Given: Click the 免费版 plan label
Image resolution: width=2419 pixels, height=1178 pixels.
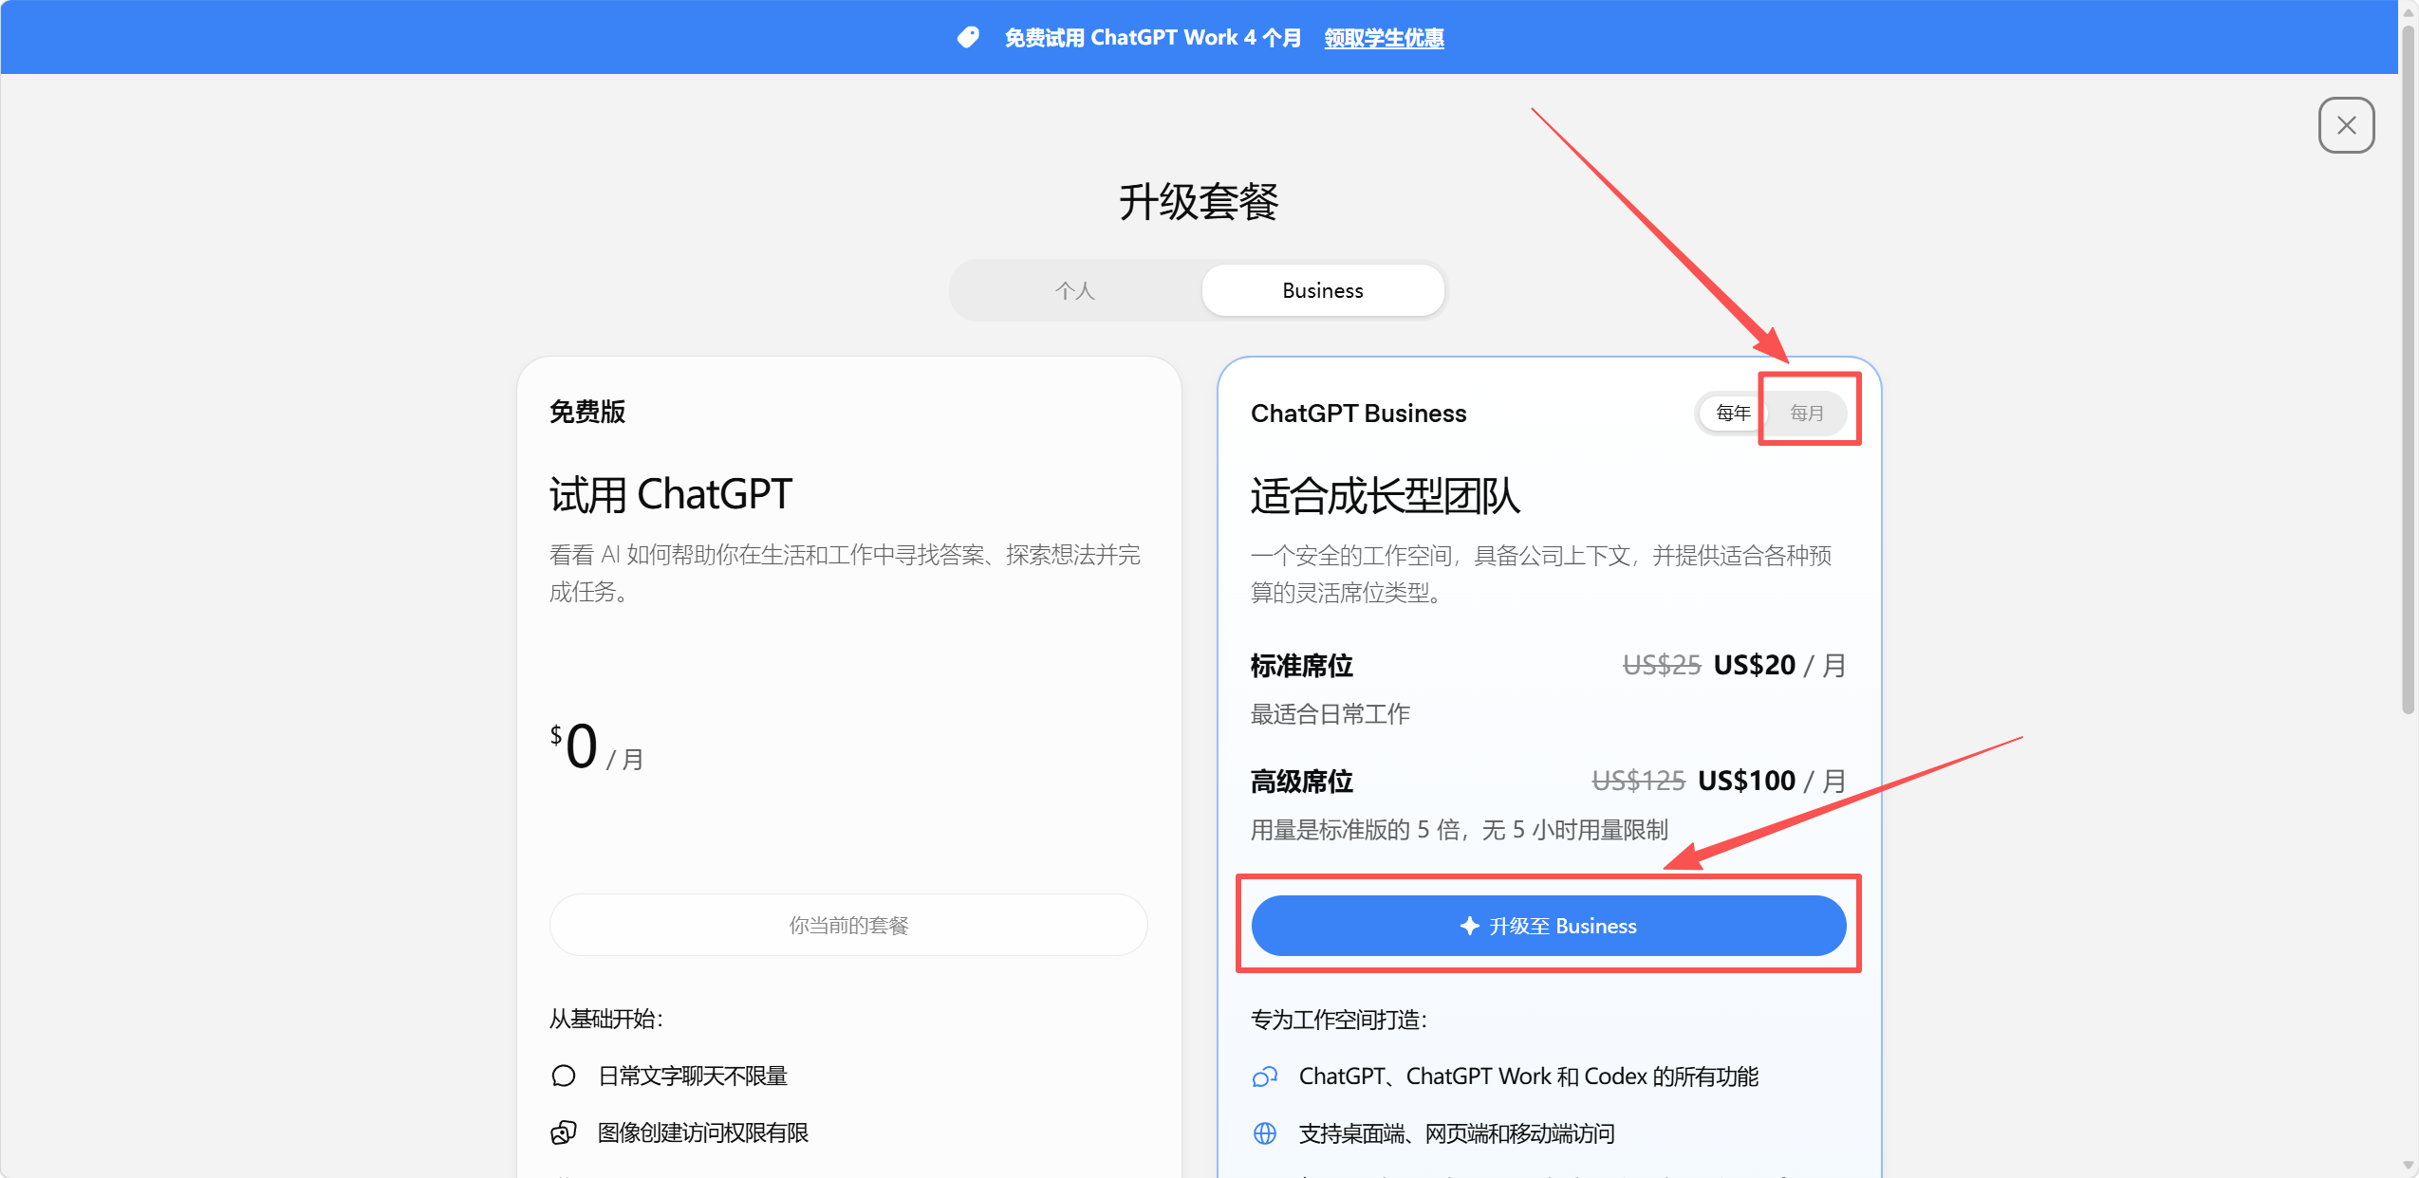Looking at the screenshot, I should 587,412.
